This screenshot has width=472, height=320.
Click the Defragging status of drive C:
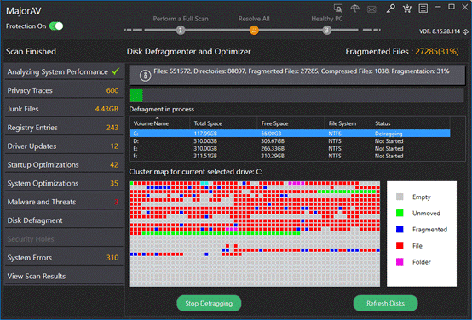pyautogui.click(x=389, y=134)
